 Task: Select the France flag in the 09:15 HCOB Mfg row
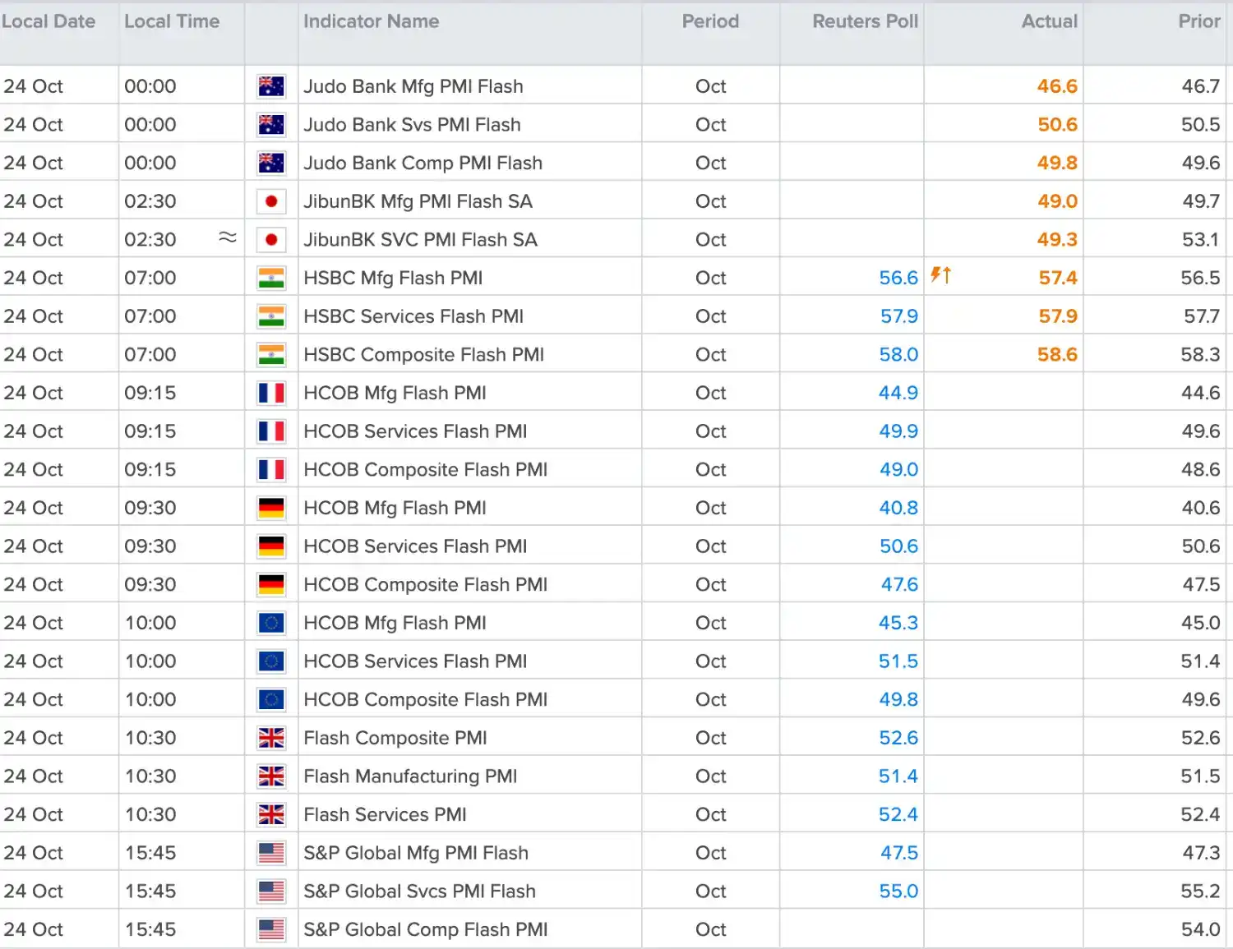click(271, 393)
